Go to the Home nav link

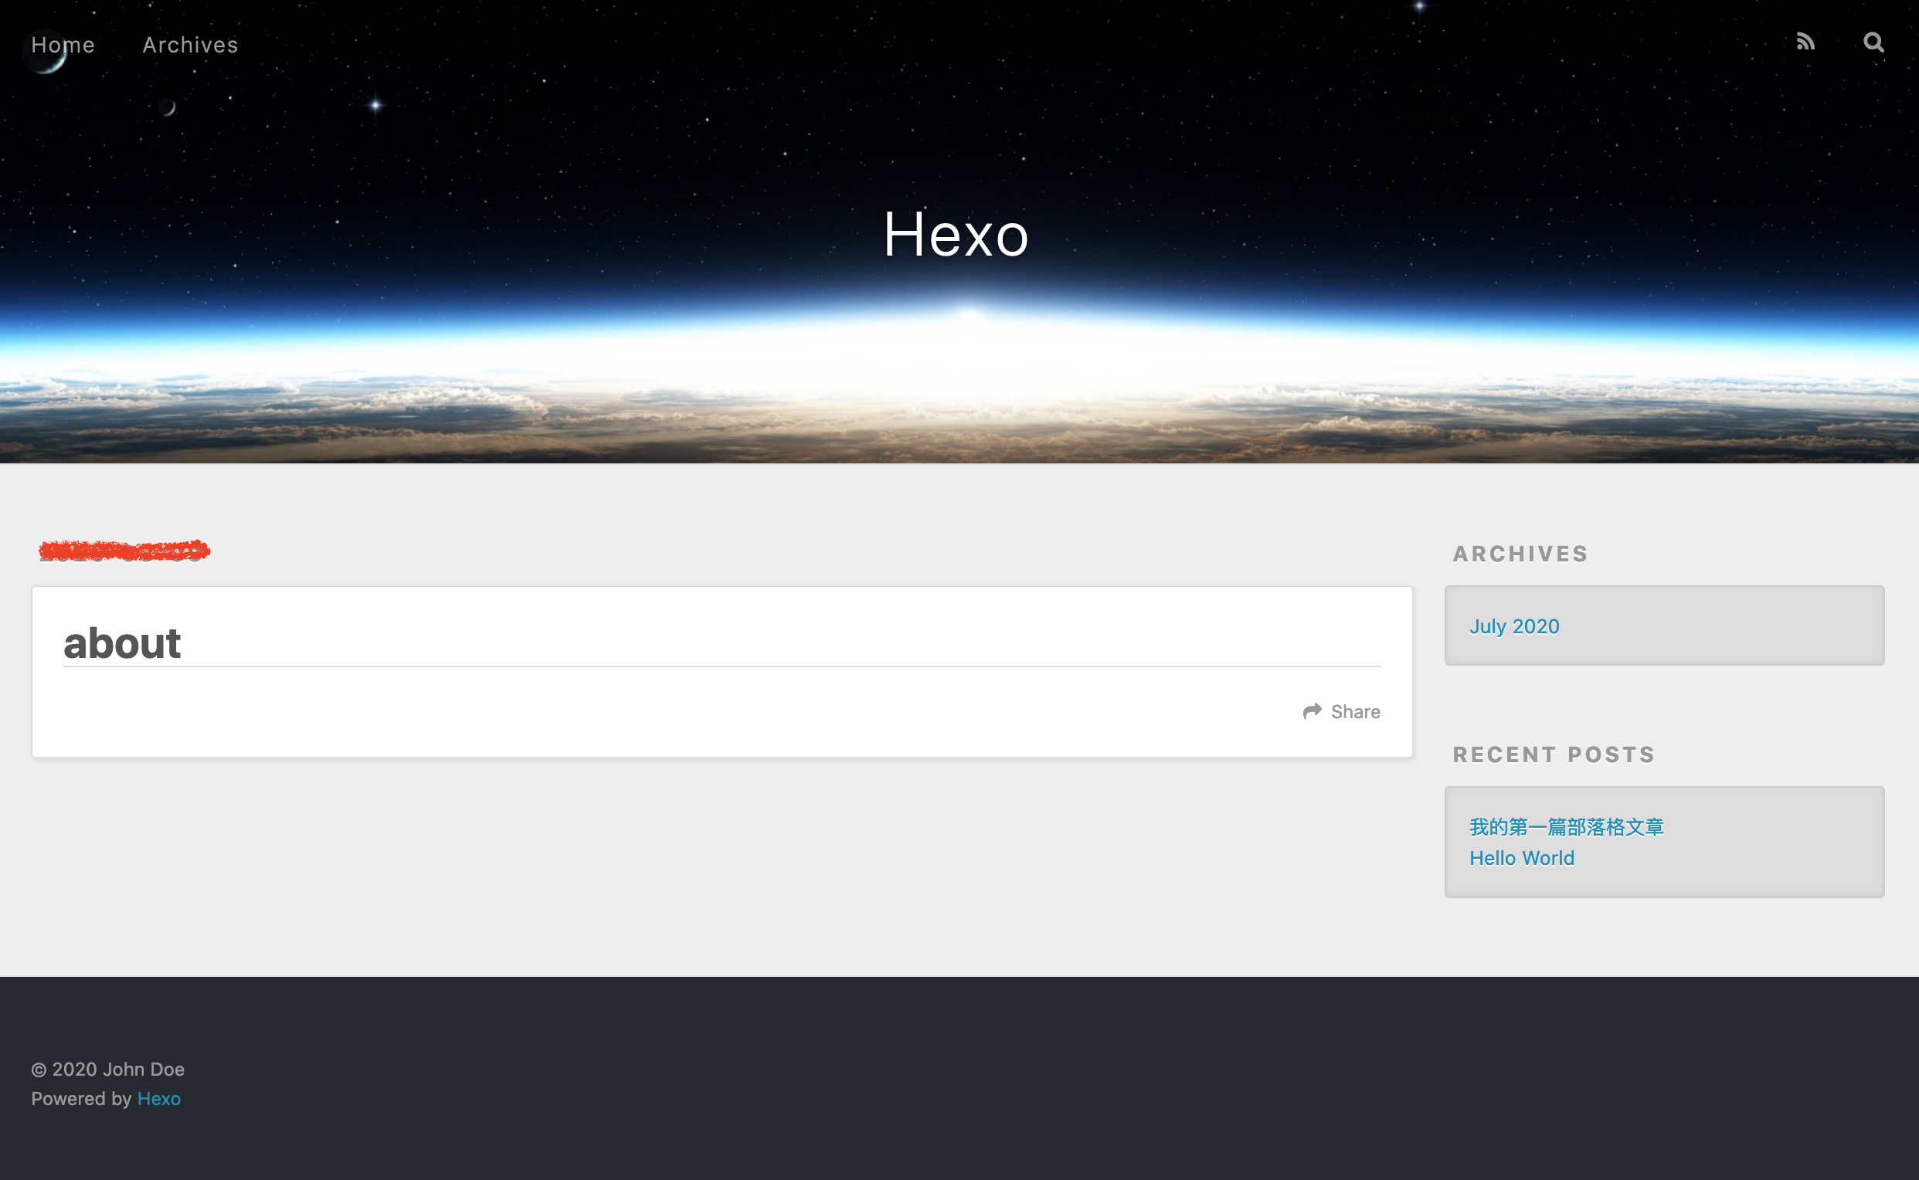tap(63, 45)
